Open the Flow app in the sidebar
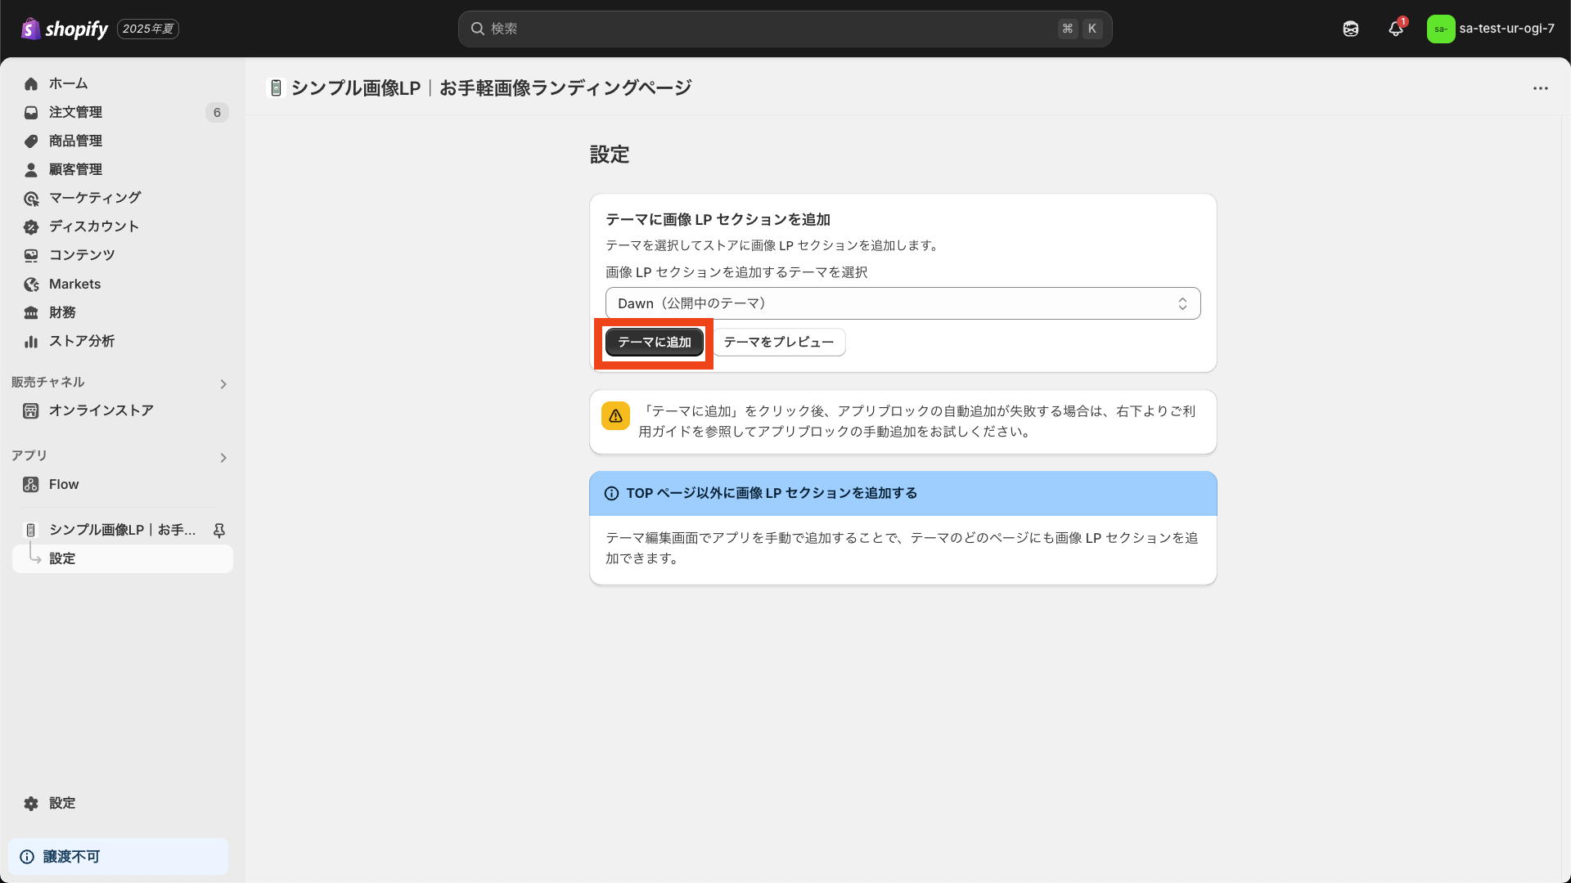Viewport: 1571px width, 883px height. tap(63, 484)
